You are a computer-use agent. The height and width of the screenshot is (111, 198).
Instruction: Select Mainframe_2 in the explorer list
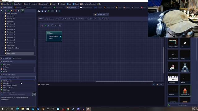point(11,24)
